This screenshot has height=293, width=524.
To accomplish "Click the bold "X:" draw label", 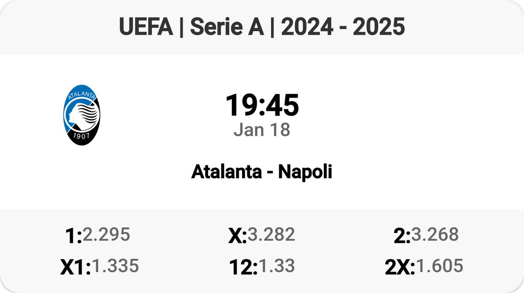I will click(237, 236).
